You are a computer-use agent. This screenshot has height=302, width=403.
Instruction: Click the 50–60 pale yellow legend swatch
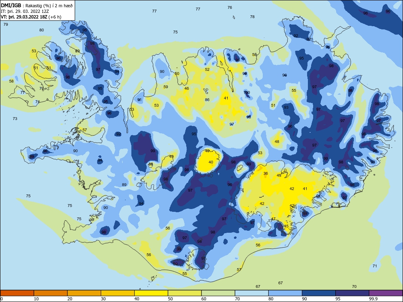pyautogui.click(x=185, y=293)
